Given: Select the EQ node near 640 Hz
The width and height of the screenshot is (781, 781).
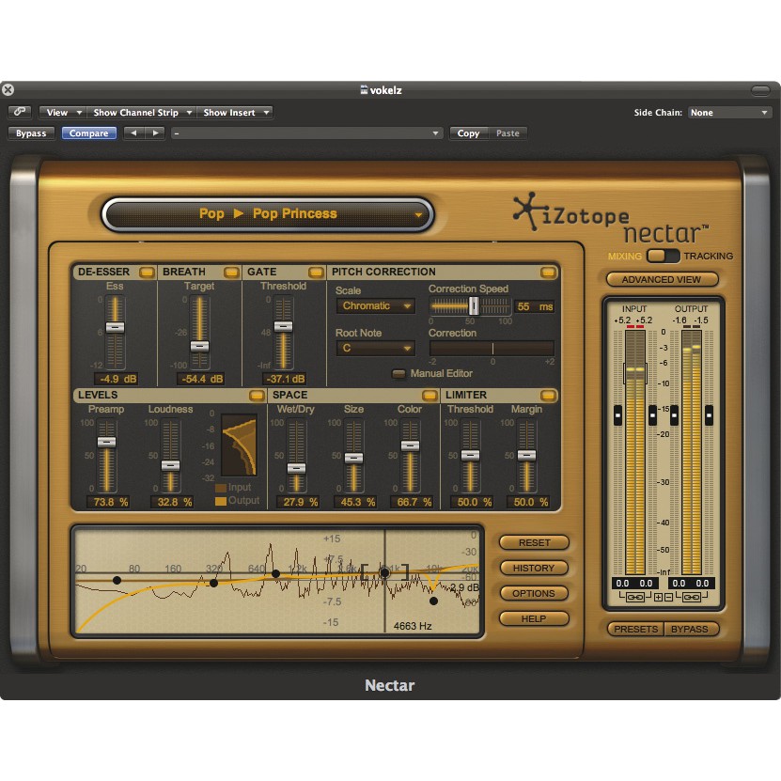Looking at the screenshot, I should [x=275, y=574].
